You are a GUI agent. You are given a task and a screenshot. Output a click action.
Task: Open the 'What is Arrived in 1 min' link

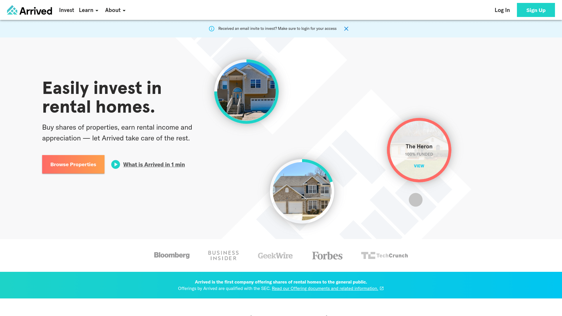point(154,164)
